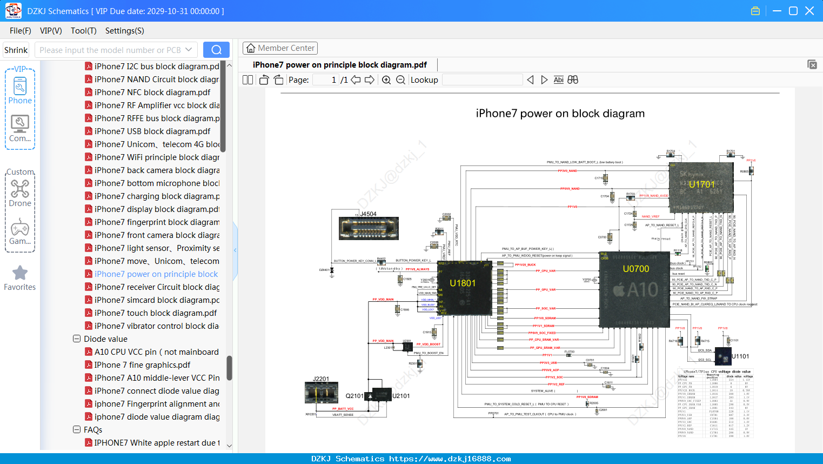
Task: Click the tree scroll down arrow
Action: 229,446
